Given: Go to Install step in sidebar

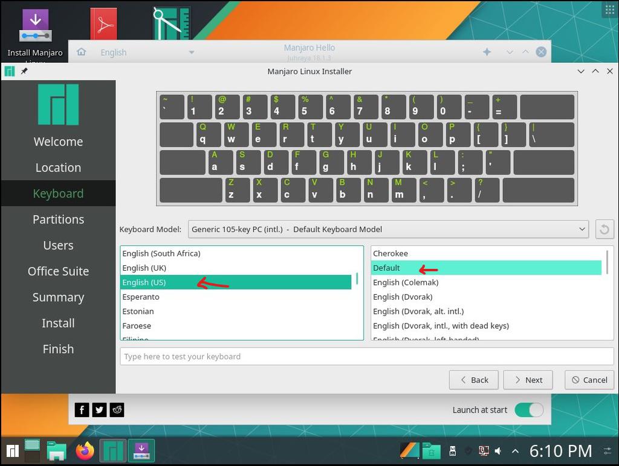Looking at the screenshot, I should coord(59,323).
